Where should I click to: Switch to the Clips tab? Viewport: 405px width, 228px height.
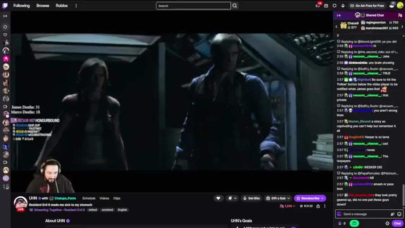[117, 198]
